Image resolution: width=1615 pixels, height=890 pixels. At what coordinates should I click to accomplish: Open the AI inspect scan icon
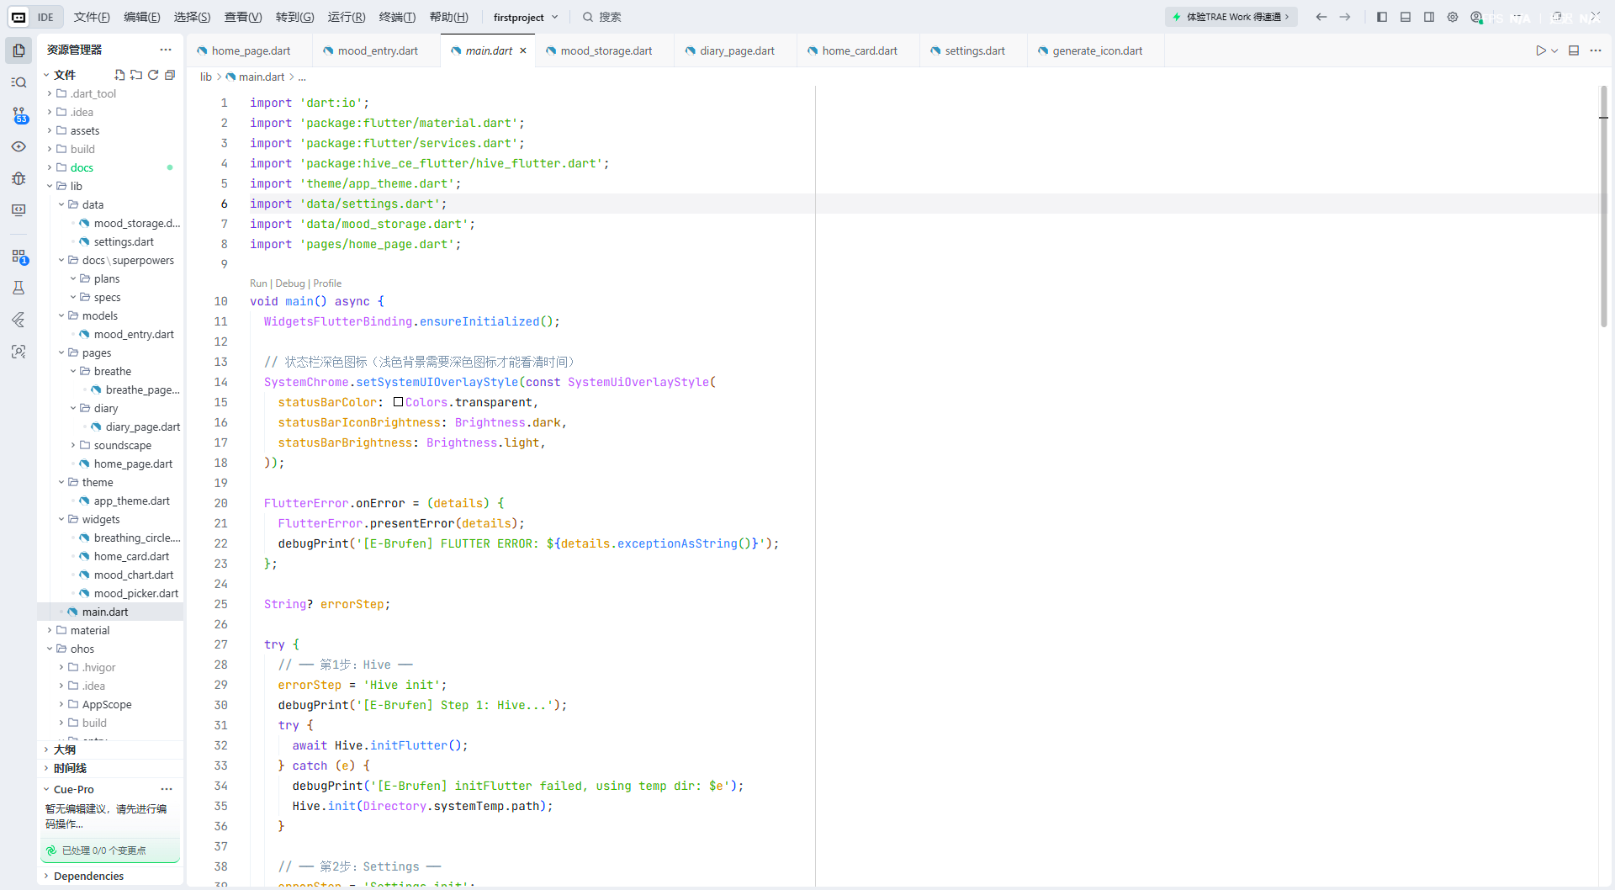point(19,352)
